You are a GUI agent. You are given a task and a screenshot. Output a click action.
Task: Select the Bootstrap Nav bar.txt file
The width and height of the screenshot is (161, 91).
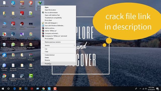pos(13,67)
